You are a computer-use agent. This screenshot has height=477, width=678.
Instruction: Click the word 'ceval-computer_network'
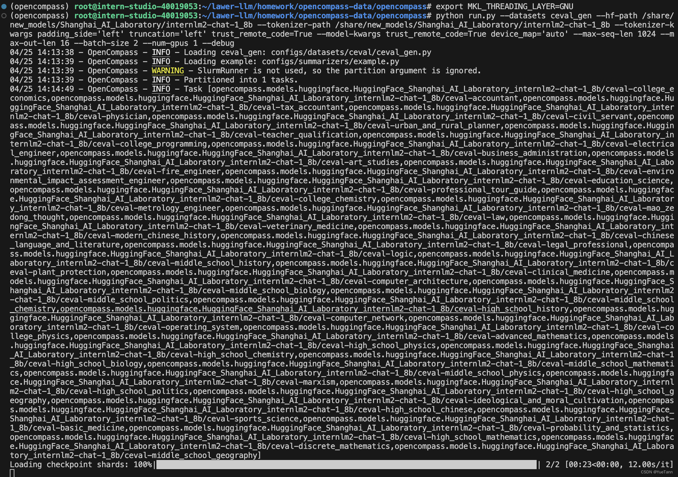(353, 318)
